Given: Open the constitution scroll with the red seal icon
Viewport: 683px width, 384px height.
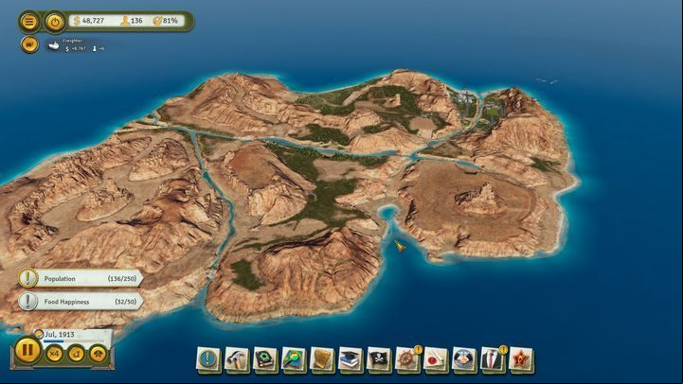Looking at the screenshot, I should [435, 359].
